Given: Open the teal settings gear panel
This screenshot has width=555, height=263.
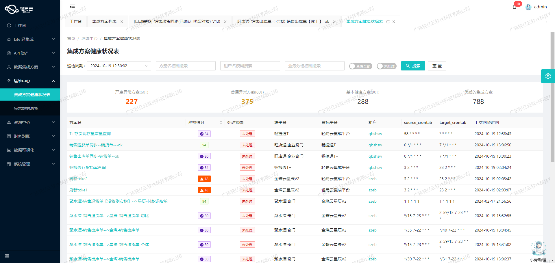Looking at the screenshot, I should pos(548,76).
